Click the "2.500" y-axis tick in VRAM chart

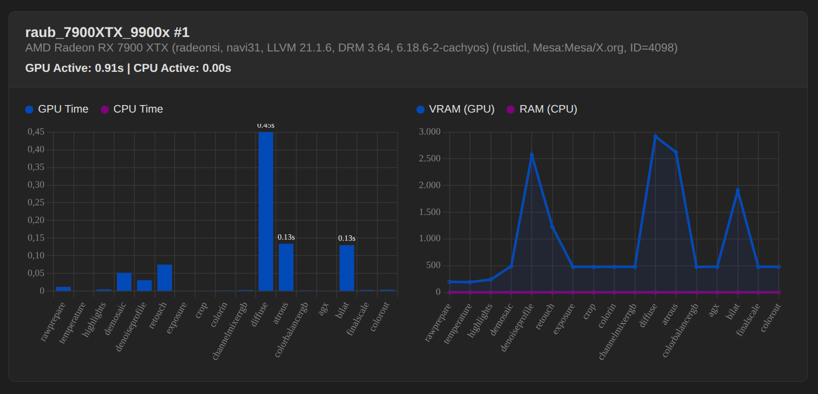[430, 159]
